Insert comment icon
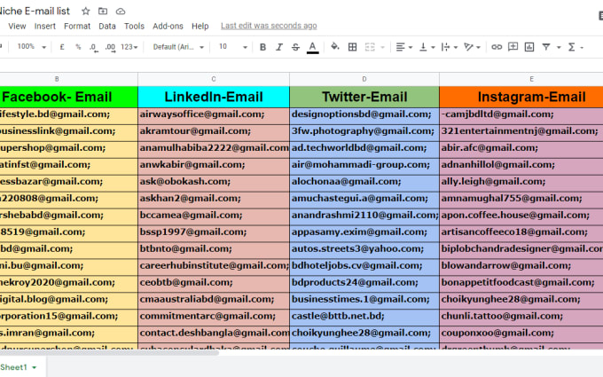The image size is (603, 377). [x=513, y=47]
